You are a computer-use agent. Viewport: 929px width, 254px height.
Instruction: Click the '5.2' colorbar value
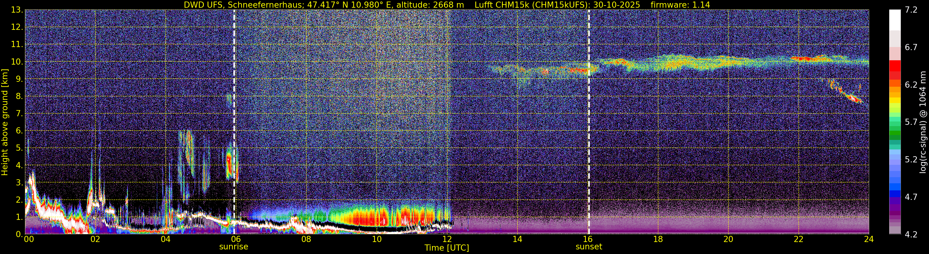point(911,160)
